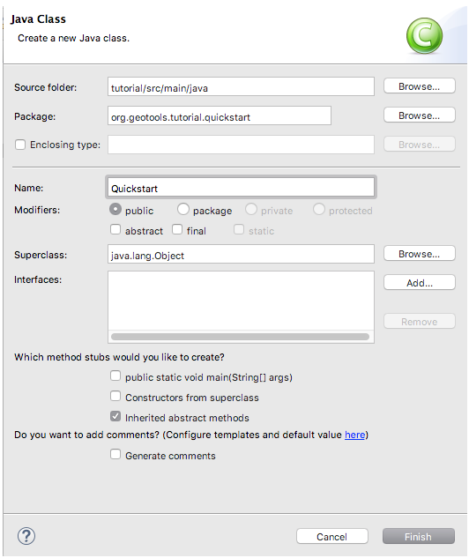Uncheck Inherited abstract methods
The width and height of the screenshot is (469, 558).
[x=115, y=416]
